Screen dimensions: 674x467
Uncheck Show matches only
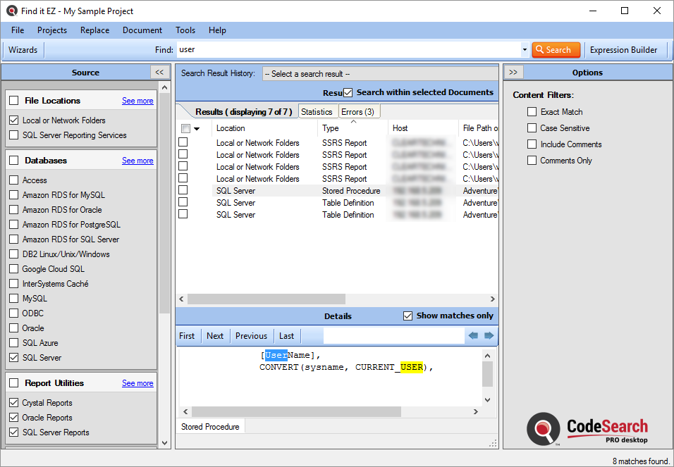coord(408,316)
